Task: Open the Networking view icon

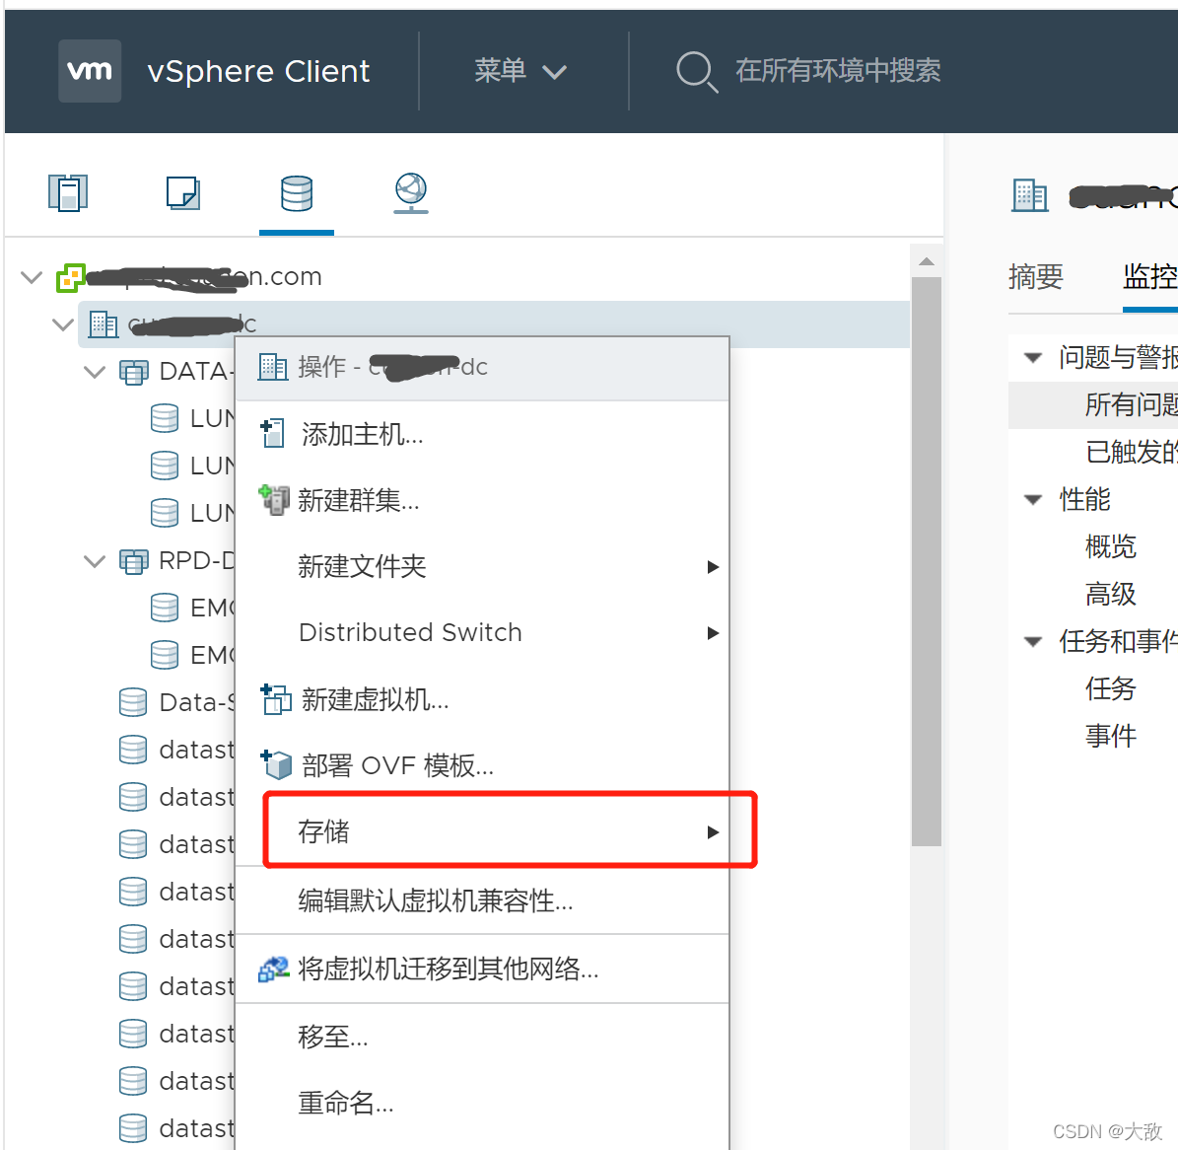Action: 411,193
